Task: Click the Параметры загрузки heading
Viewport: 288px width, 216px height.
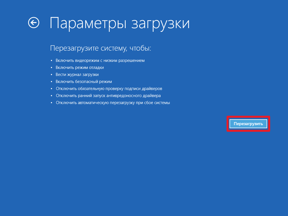Action: [120, 23]
